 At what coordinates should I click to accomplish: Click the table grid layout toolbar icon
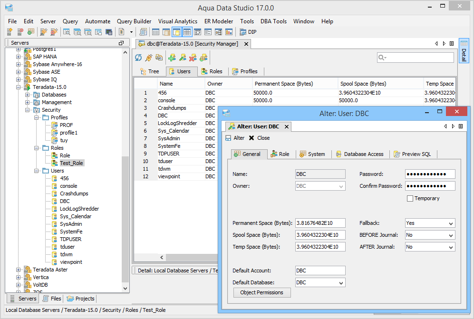[x=187, y=32]
